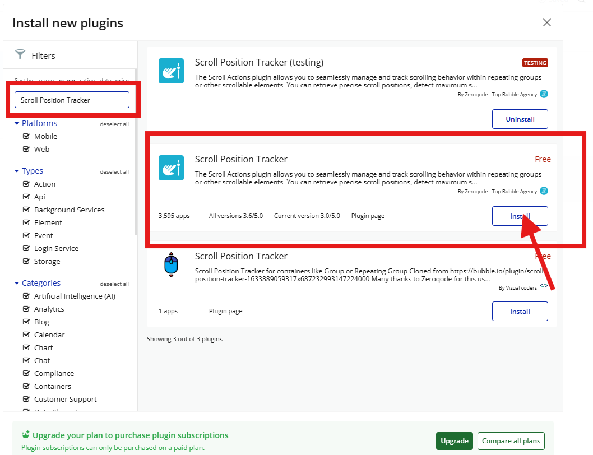The height and width of the screenshot is (455, 593).
Task: Click the Compare all plans button
Action: coord(511,441)
